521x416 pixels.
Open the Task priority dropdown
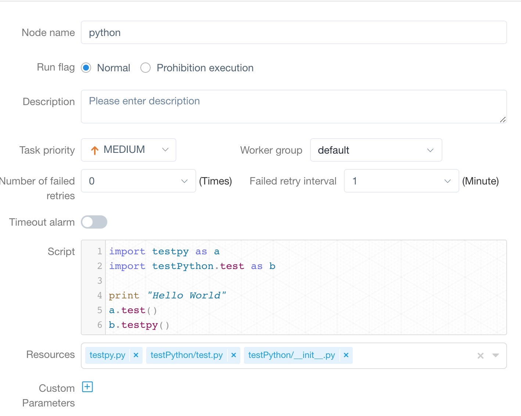(129, 150)
